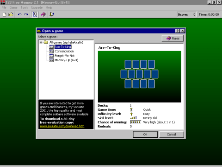The image size is (222, 167).
Task: Select the Concentration game entry
Action: tap(64, 51)
